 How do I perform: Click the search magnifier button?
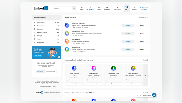[x=74, y=8]
